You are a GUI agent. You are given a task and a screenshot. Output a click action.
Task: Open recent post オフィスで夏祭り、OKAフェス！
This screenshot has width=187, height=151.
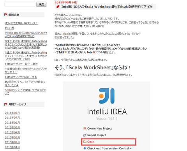21,23
